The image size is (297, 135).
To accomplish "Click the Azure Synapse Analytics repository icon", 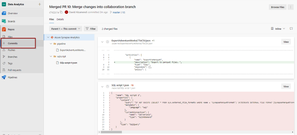I will click(x=52, y=37).
